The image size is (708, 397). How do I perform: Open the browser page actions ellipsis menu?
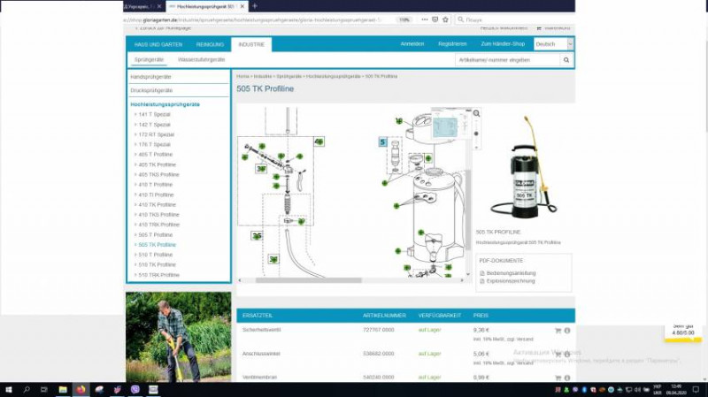tap(425, 19)
